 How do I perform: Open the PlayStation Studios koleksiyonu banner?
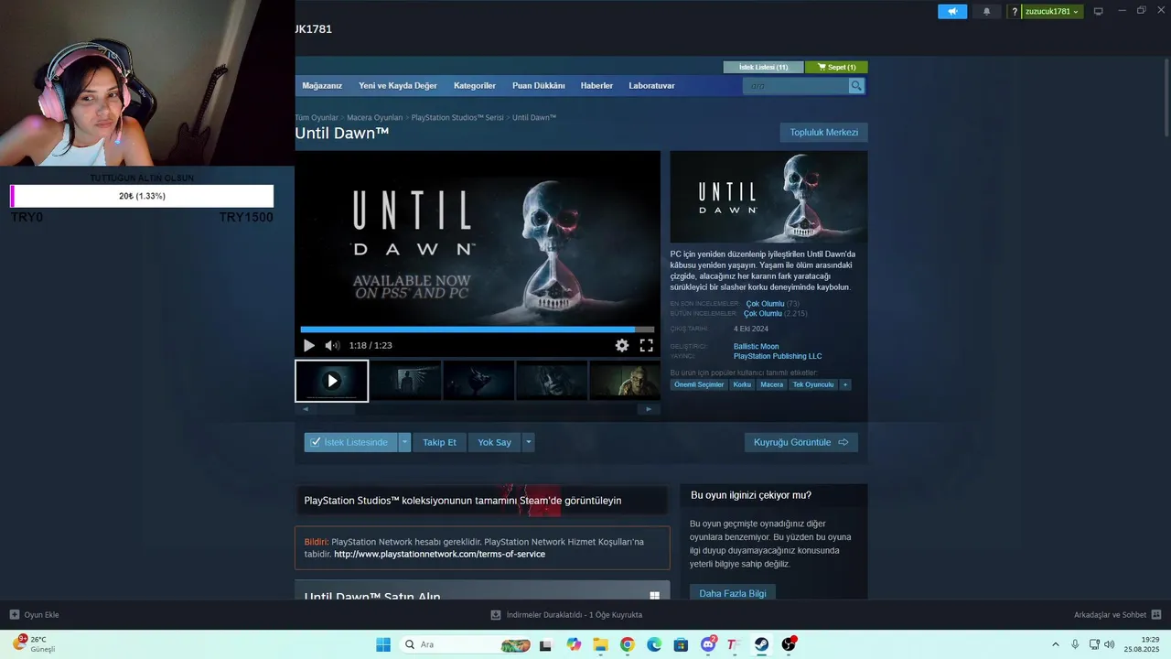coord(482,500)
